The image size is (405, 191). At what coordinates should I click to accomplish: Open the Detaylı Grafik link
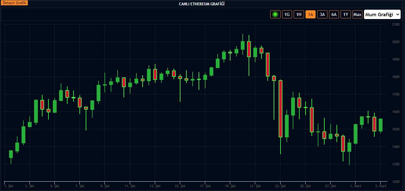pyautogui.click(x=15, y=3)
